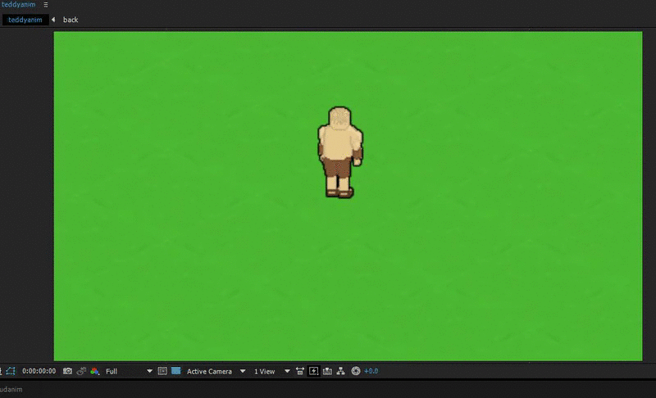The width and height of the screenshot is (656, 398).
Task: Open the 1 View layout dropdown
Action: click(271, 371)
